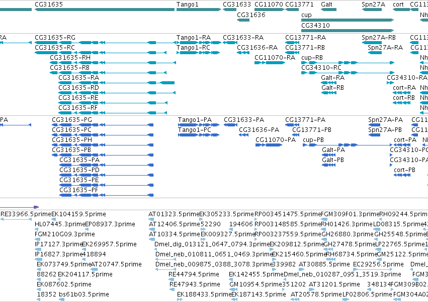This screenshot has height=302, width=428.
Task: Click the teal CG31635 gene bar
Action: point(105,10)
